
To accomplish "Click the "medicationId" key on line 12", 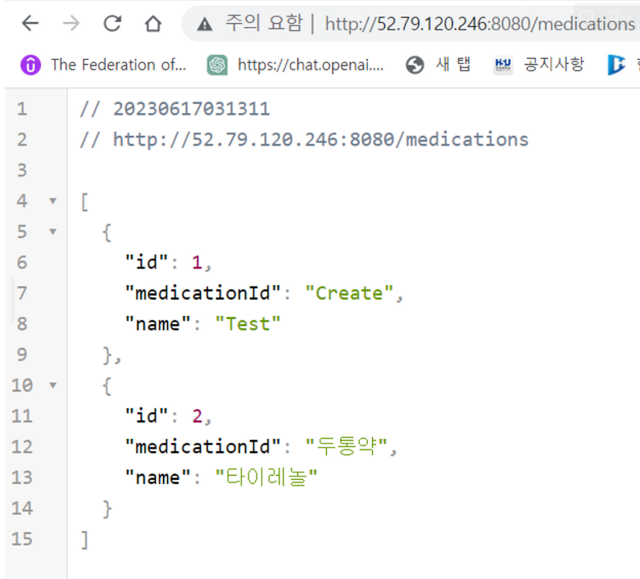I will [203, 446].
